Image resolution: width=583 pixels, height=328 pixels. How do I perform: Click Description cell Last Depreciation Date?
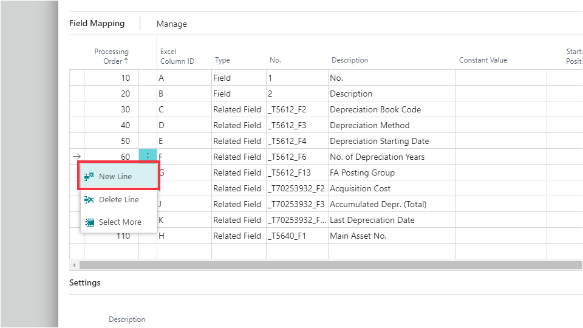[x=392, y=220]
